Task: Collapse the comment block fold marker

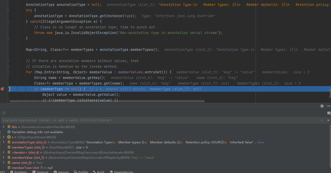Action: 8,61
